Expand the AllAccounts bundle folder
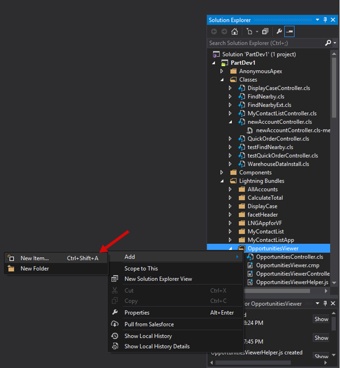Viewport: 340px width, 368px height. click(x=230, y=190)
